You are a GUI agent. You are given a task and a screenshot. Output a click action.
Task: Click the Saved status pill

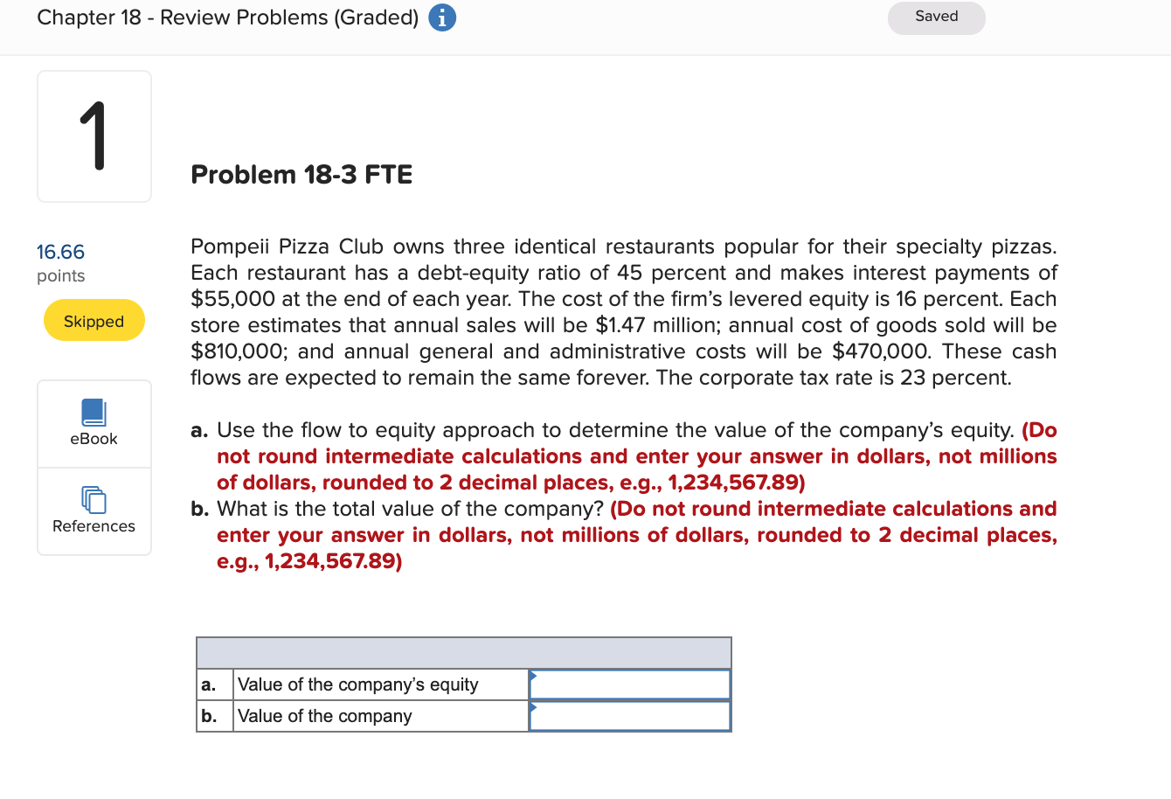(x=936, y=17)
